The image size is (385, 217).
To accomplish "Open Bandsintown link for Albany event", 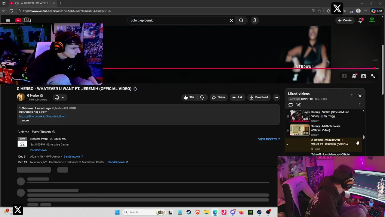I will [73, 157].
